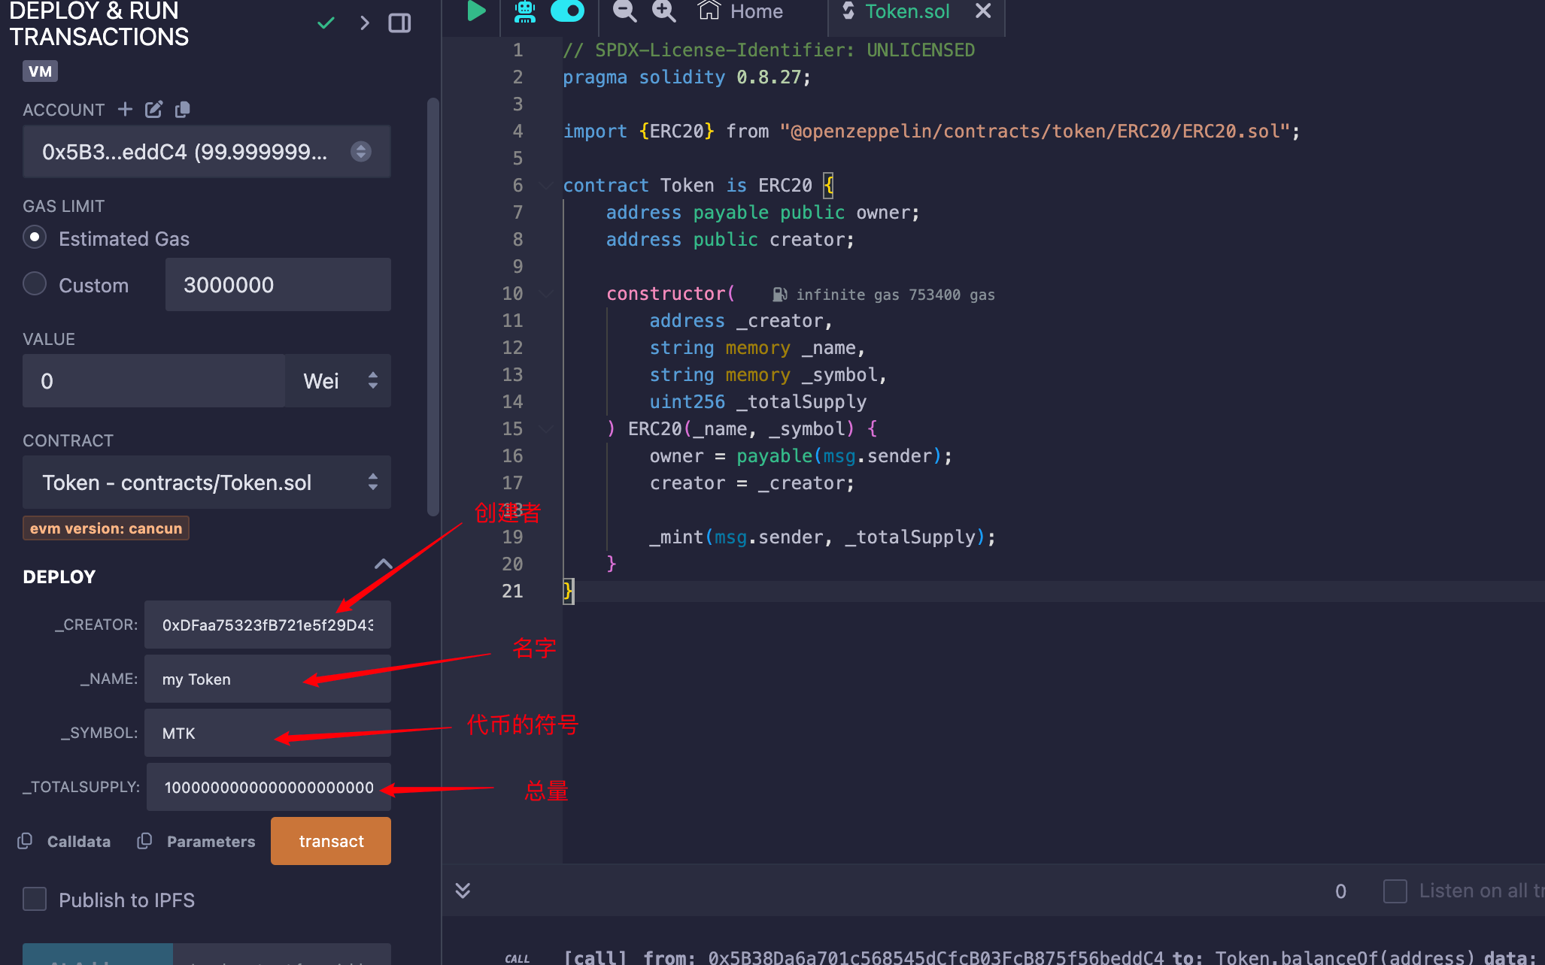Click the left panel vertical scrollbar

click(x=433, y=307)
